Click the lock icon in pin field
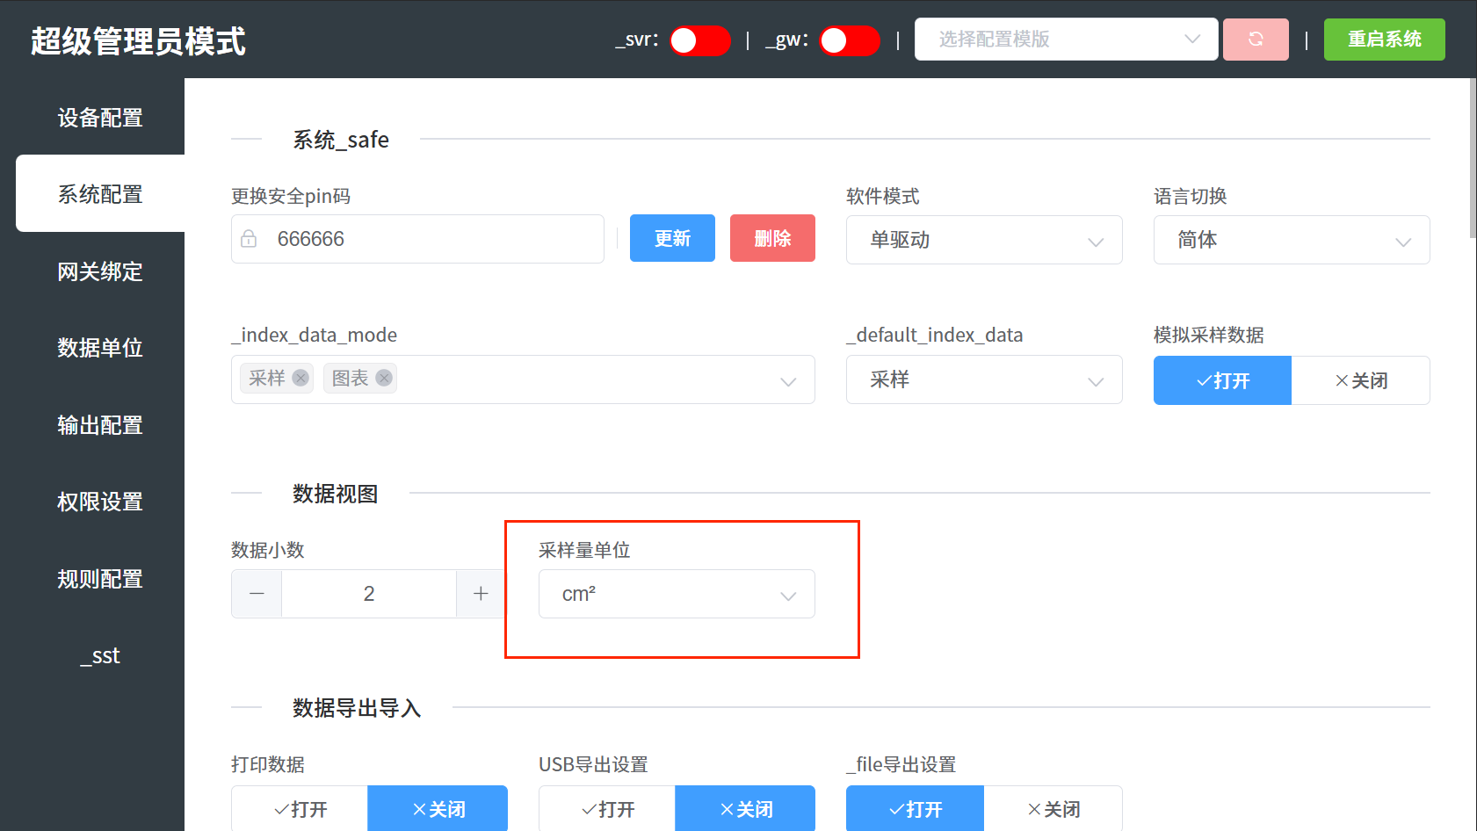1477x831 pixels. (250, 239)
